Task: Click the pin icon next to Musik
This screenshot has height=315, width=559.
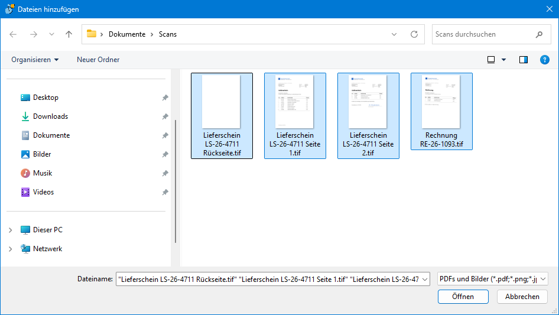Action: click(x=165, y=173)
